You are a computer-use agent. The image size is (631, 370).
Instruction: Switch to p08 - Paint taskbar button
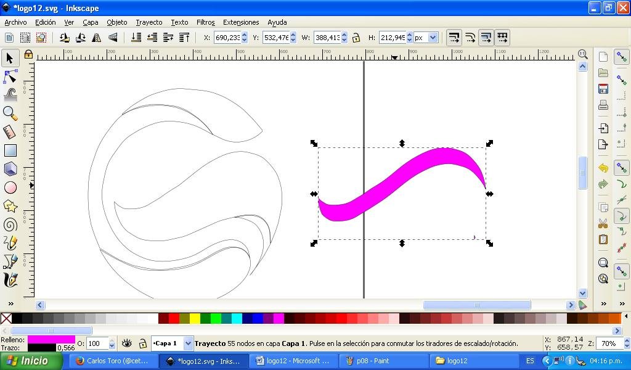tap(384, 361)
